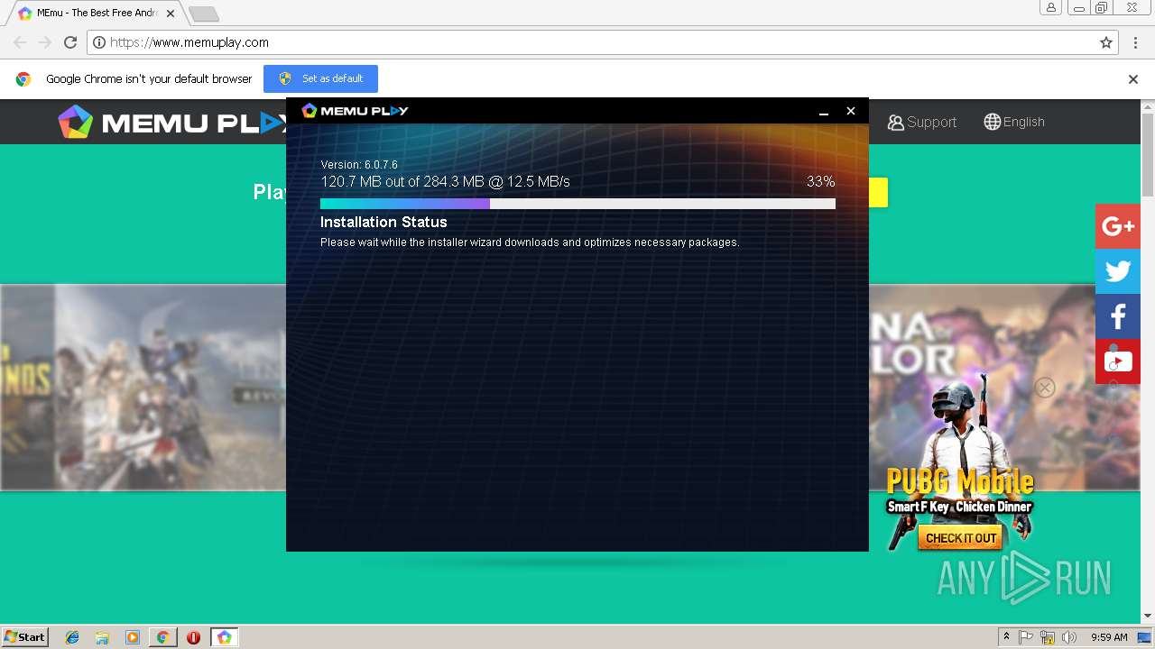Click the MEmu installer taskbar icon

224,637
